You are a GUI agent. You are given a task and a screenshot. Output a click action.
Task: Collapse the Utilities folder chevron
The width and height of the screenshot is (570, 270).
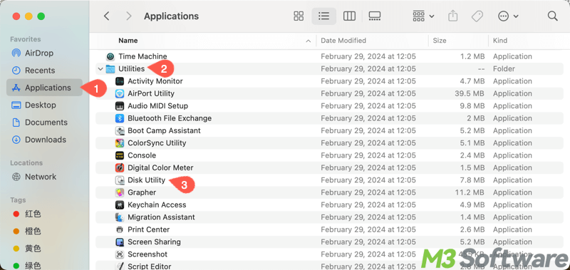click(100, 68)
